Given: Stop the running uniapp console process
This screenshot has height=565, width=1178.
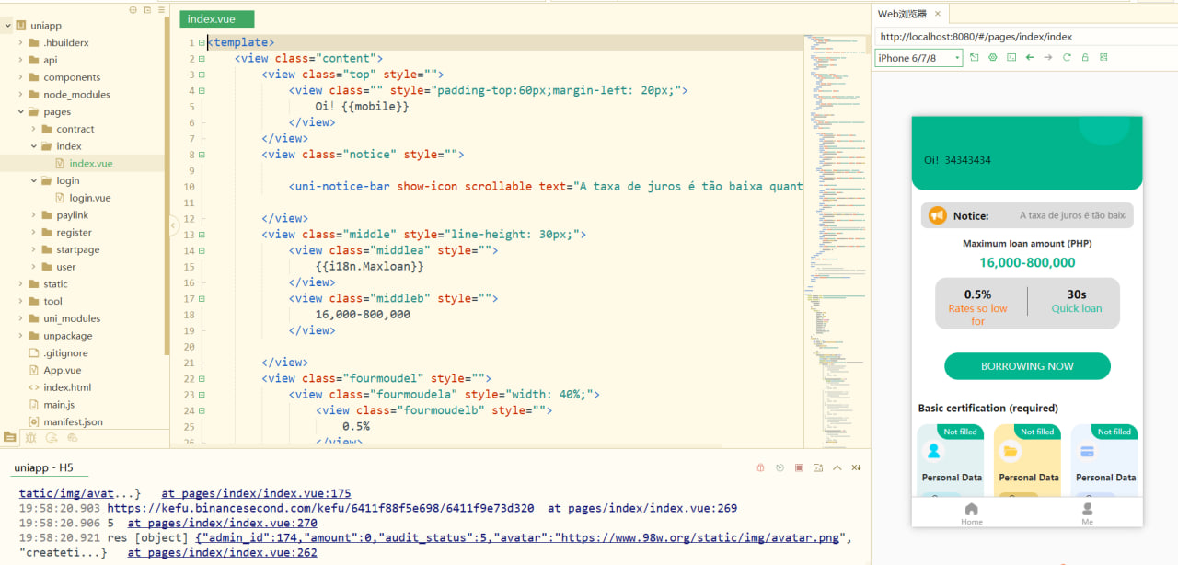Looking at the screenshot, I should [799, 468].
